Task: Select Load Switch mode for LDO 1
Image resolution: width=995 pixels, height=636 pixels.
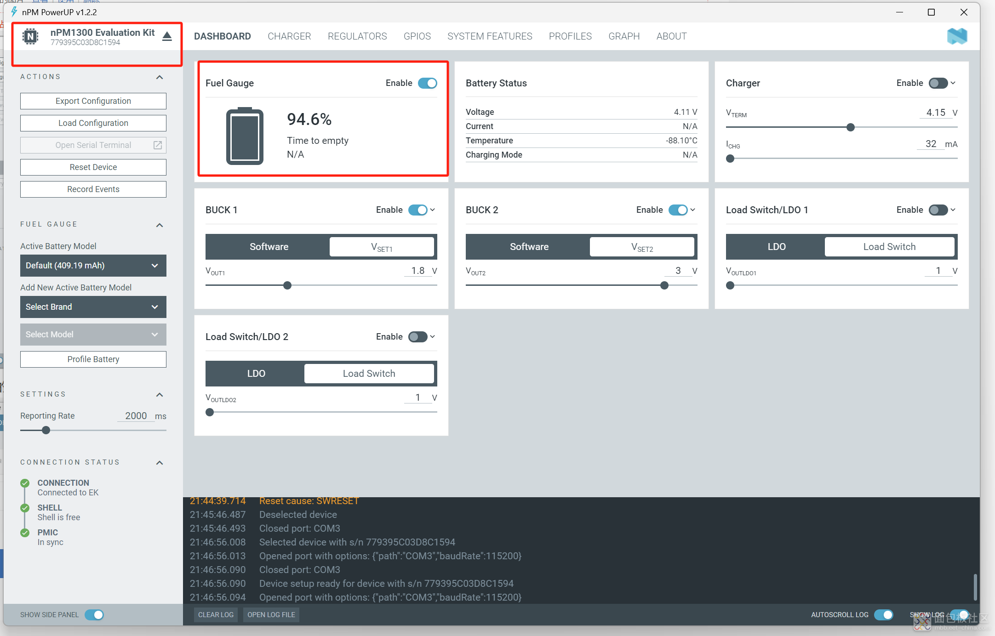Action: coord(889,247)
